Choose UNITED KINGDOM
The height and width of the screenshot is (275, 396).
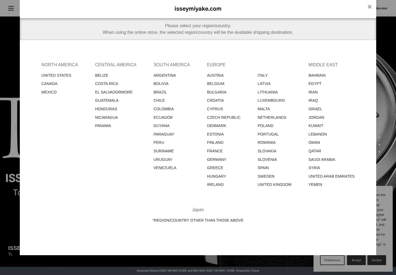point(274,185)
